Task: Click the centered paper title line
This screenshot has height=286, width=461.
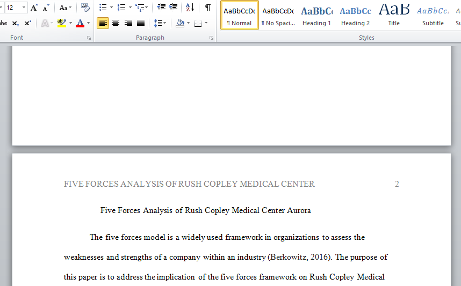Action: tap(205, 210)
